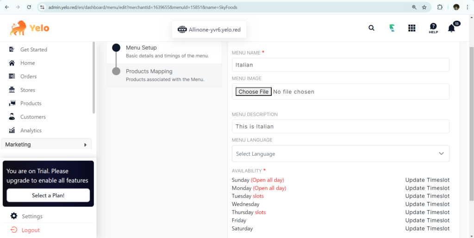Image resolution: width=474 pixels, height=238 pixels.
Task: Open the search magnifier icon in header
Action: 372,28
